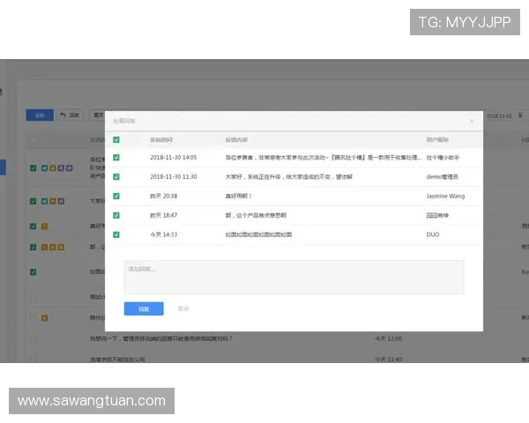529x423 pixels.
Task: Cancel the batch reply via 取消
Action: coord(183,308)
